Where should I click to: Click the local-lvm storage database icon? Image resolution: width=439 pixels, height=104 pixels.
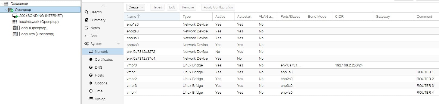click(x=15, y=34)
